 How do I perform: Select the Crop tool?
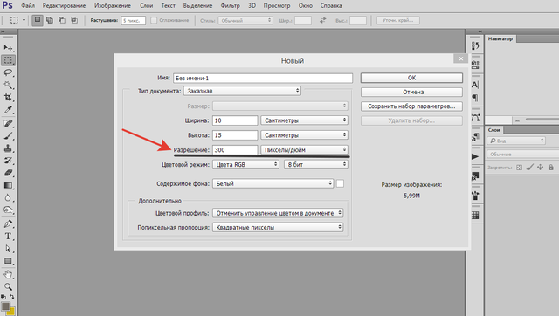click(8, 97)
